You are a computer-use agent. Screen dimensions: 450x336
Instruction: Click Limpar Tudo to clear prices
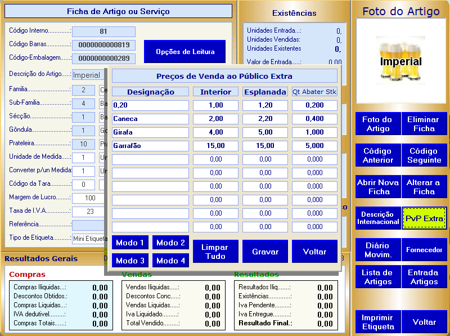point(215,252)
